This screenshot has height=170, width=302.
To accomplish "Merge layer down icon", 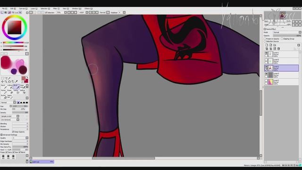I will click(x=270, y=49).
